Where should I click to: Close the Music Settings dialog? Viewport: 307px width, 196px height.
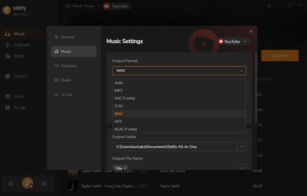coord(251,31)
